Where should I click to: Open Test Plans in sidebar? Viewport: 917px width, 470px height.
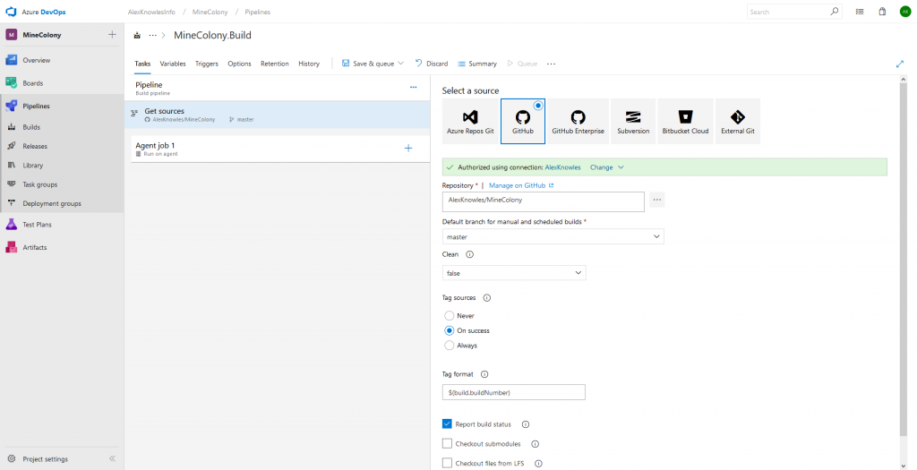pos(37,225)
